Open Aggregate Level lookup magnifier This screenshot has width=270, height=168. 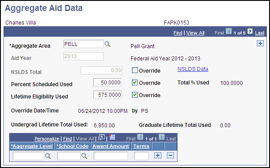[x=48, y=156]
